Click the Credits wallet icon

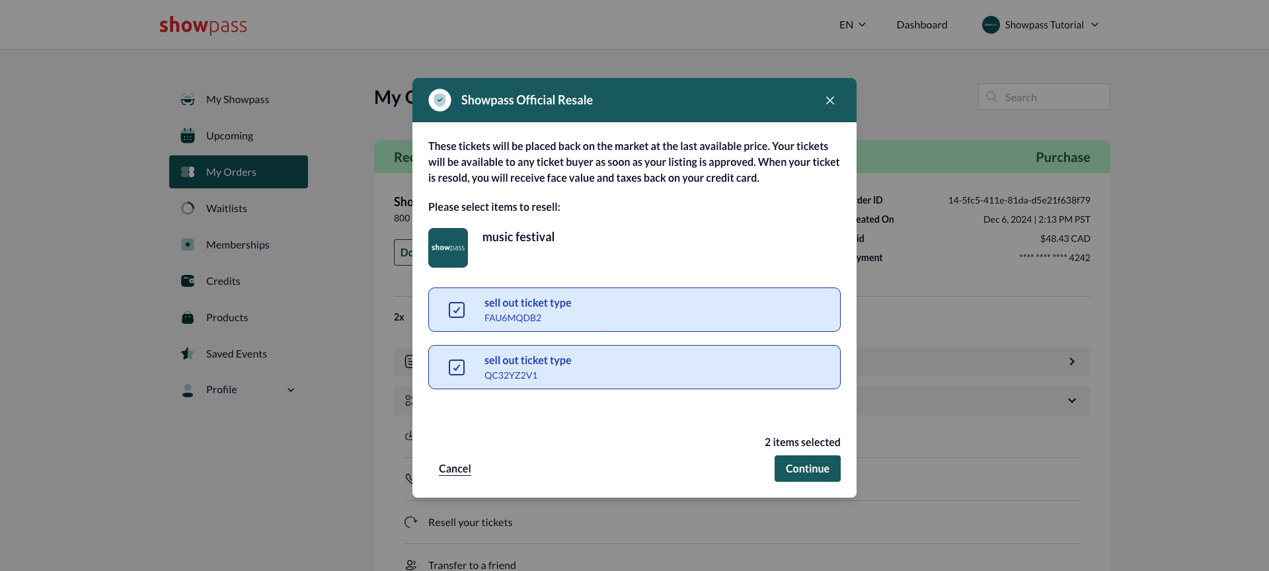(x=188, y=281)
